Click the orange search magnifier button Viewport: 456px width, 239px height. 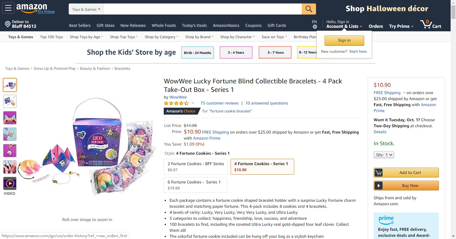click(x=309, y=9)
